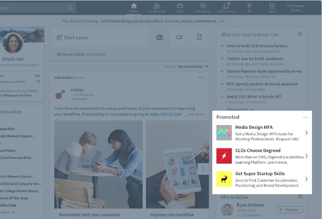Click Amala Jain profile photo
Screen dimensions: 322x219
tap(13, 43)
